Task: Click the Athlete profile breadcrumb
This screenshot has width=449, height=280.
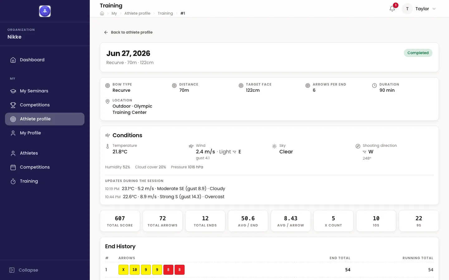Action: [137, 13]
